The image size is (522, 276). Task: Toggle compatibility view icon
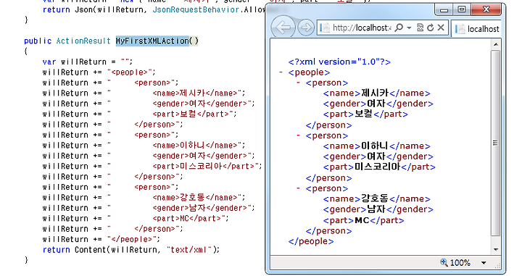point(420,28)
